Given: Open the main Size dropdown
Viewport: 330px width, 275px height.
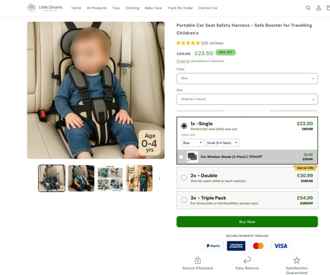Looking at the screenshot, I should click(x=247, y=99).
